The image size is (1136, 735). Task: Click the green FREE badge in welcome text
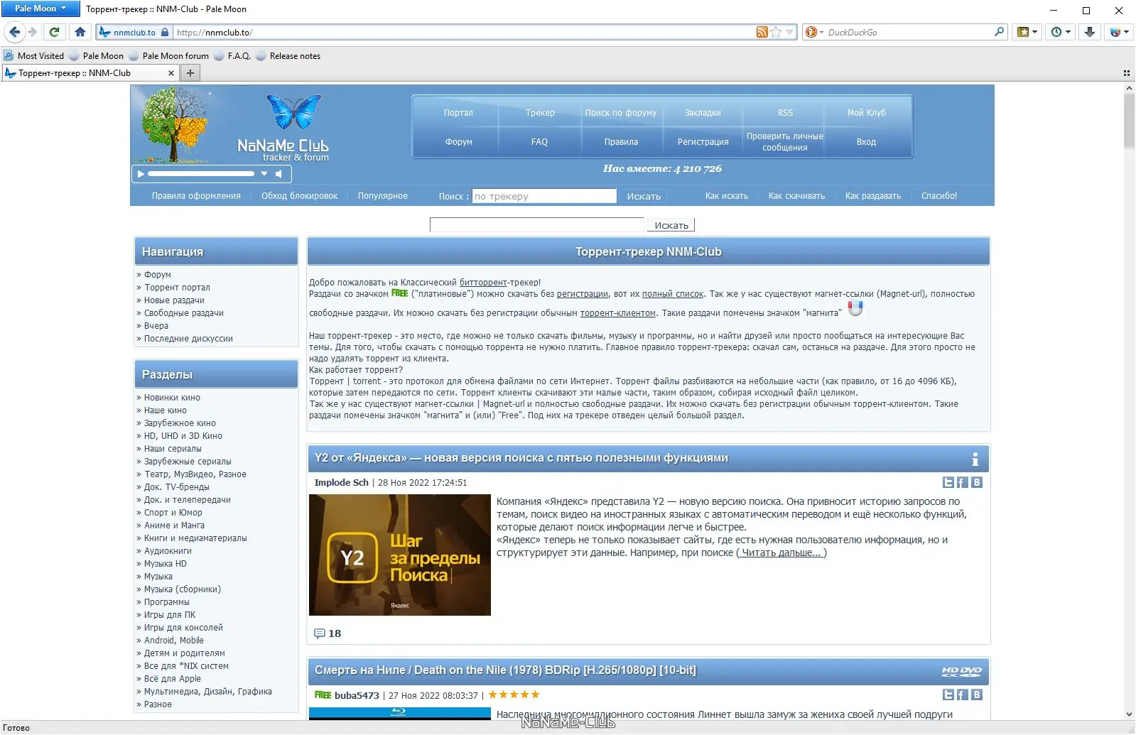coord(399,293)
